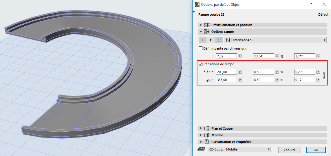Open arrow next to 200,00 field

(240, 72)
